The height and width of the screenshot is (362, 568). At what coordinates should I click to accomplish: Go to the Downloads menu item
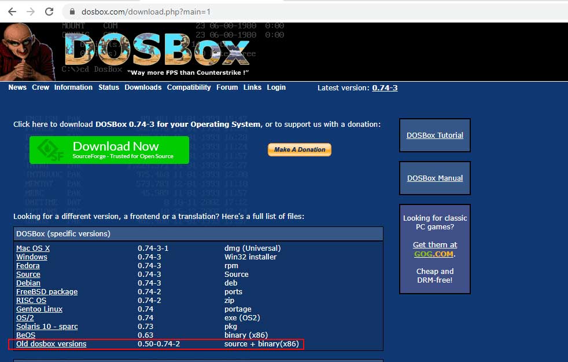(x=143, y=87)
